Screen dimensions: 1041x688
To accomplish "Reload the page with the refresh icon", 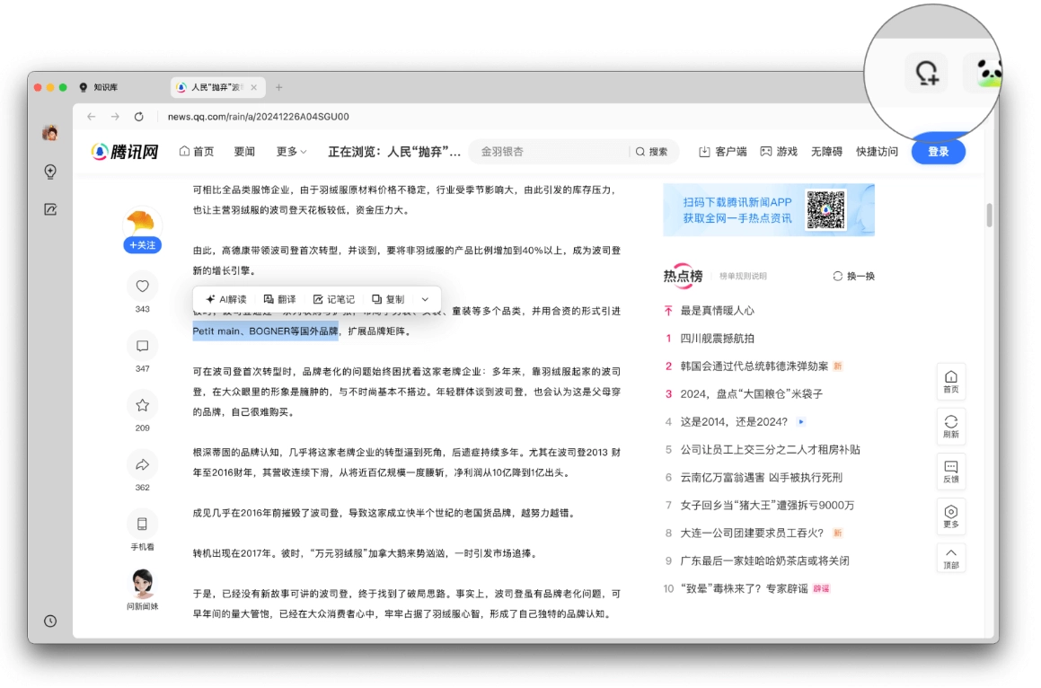I will click(x=138, y=117).
